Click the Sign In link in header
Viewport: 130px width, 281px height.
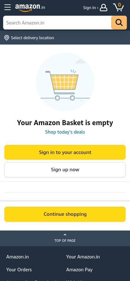click(90, 8)
